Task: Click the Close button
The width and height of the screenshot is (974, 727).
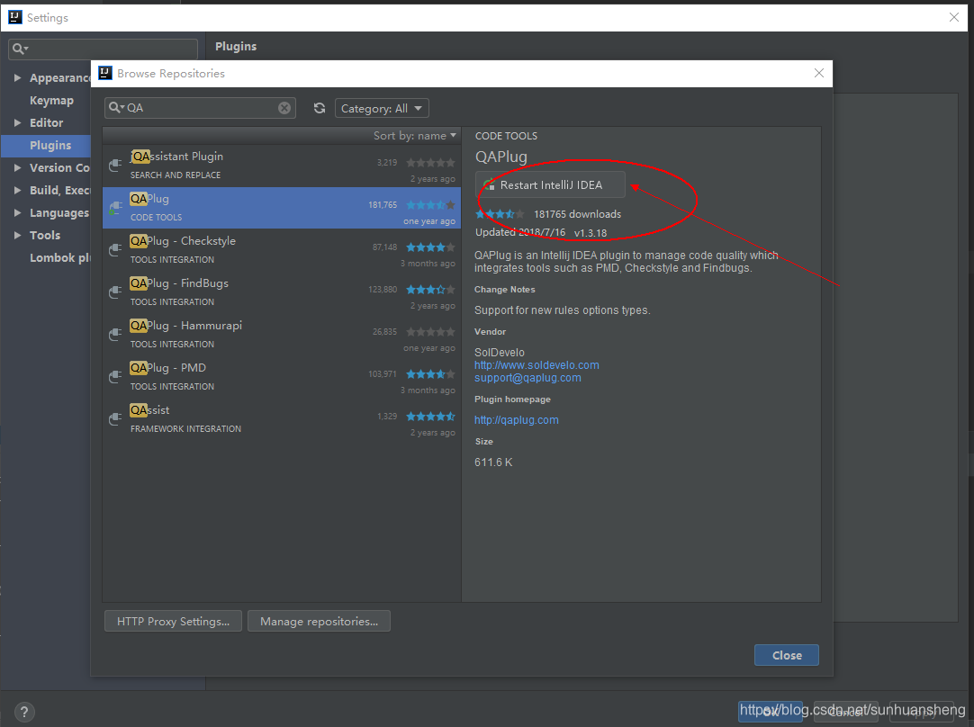Action: pos(787,655)
